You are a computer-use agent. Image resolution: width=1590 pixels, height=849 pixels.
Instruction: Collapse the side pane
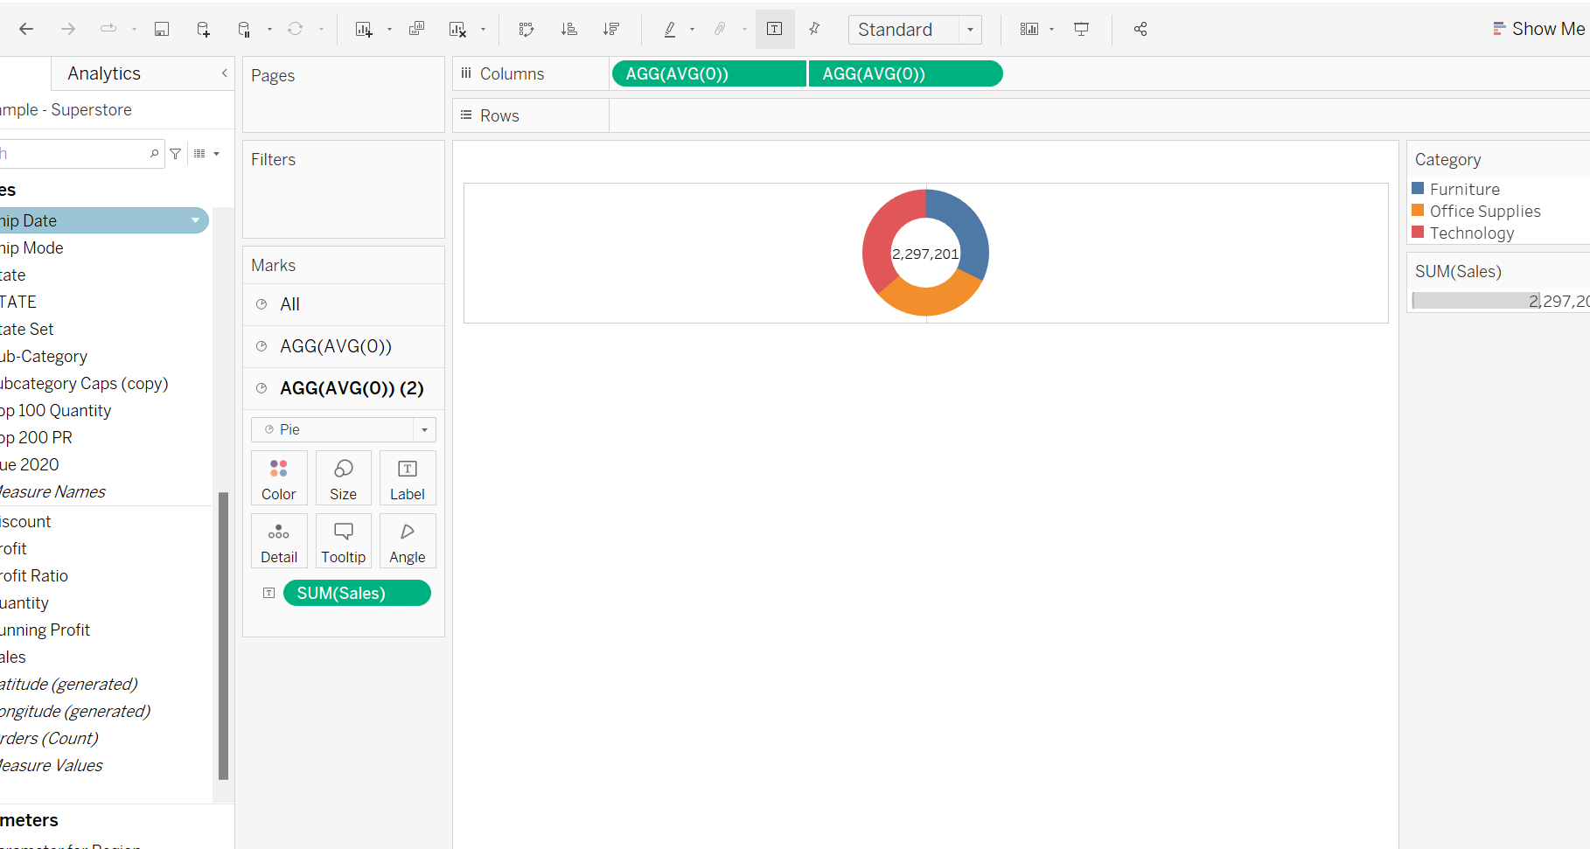pos(225,73)
